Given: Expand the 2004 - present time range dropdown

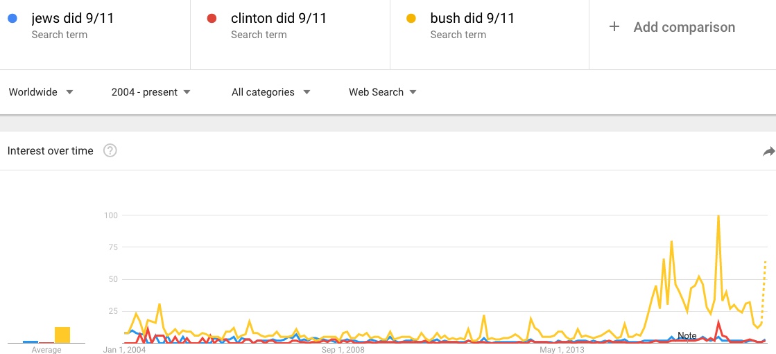Looking at the screenshot, I should 150,92.
